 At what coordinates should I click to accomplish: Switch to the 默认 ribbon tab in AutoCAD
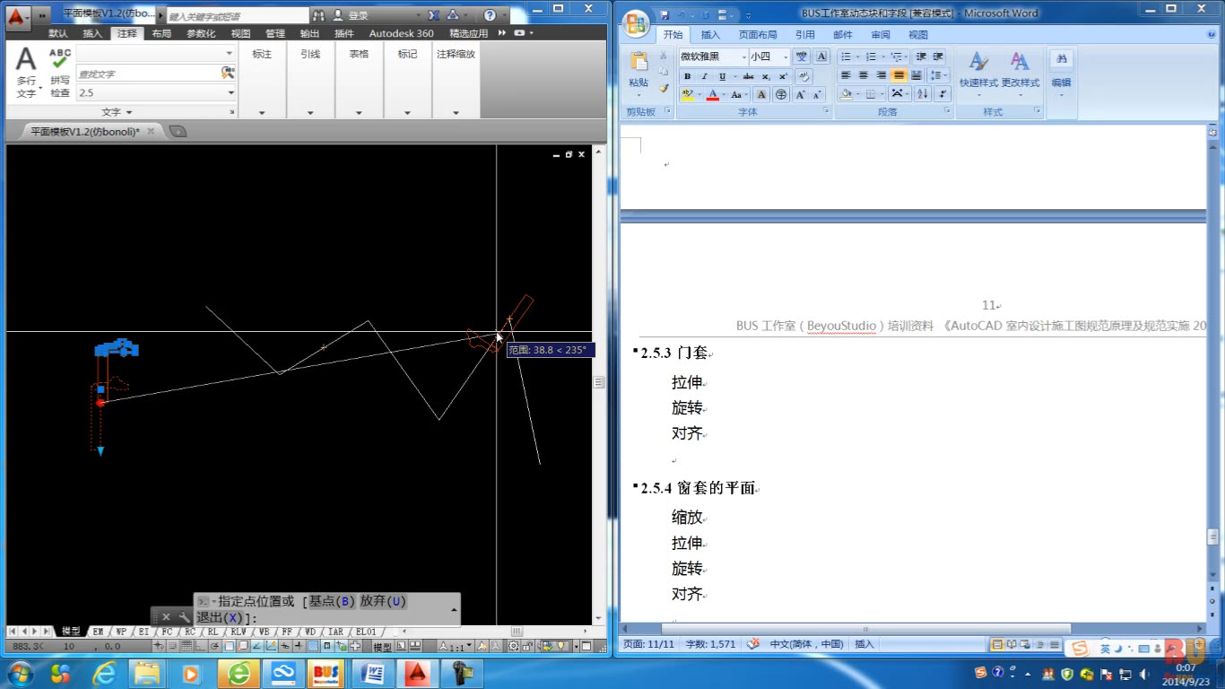click(58, 33)
